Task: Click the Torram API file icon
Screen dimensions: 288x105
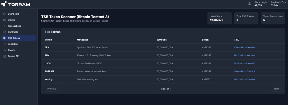Action: tap(4, 56)
